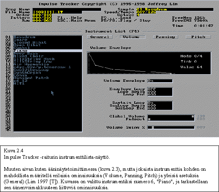This screenshot has width=219, height=192.
Task: Click the Value 64 readout
Action: 191,67
